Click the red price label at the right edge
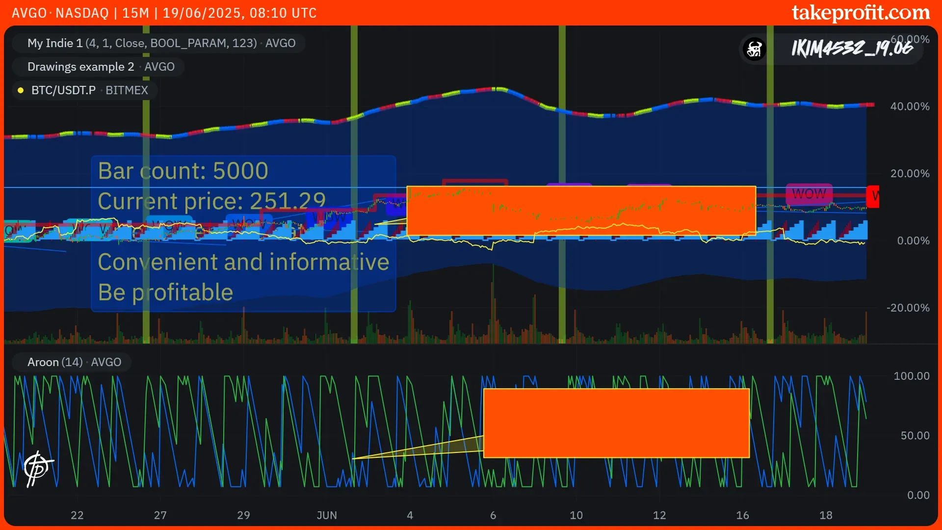 (873, 197)
